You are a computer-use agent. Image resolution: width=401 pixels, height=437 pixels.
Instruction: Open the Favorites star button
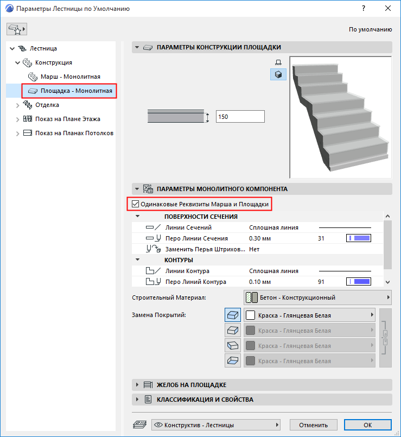point(17,29)
